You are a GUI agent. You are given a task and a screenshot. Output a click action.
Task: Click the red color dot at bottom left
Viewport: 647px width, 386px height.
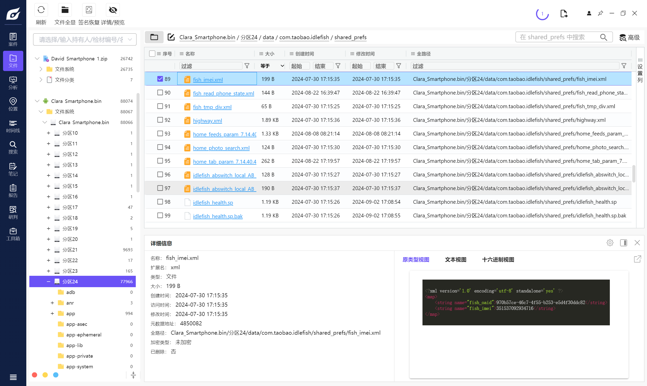pyautogui.click(x=34, y=375)
